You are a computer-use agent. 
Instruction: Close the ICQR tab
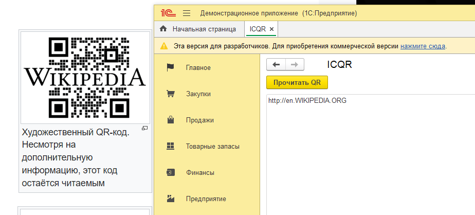(x=272, y=29)
